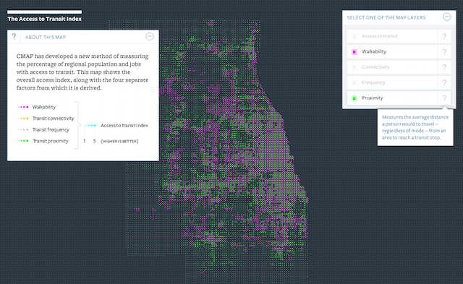Screen dimensions: 463x284
Task: Show help for Connectivity layer
Action: click(x=444, y=67)
